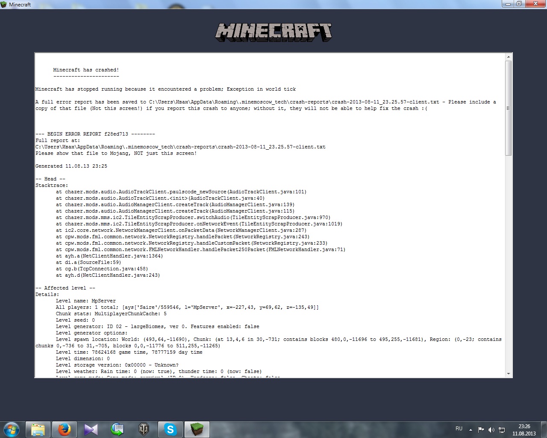Click the Minecraft window title bar icon
Viewport: 547px width, 438px height.
tap(5, 4)
